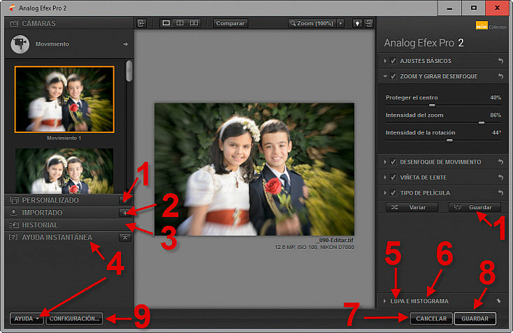Reset Zoom y Girar Desenfoque filter arrow
The height and width of the screenshot is (333, 513).
click(500, 76)
